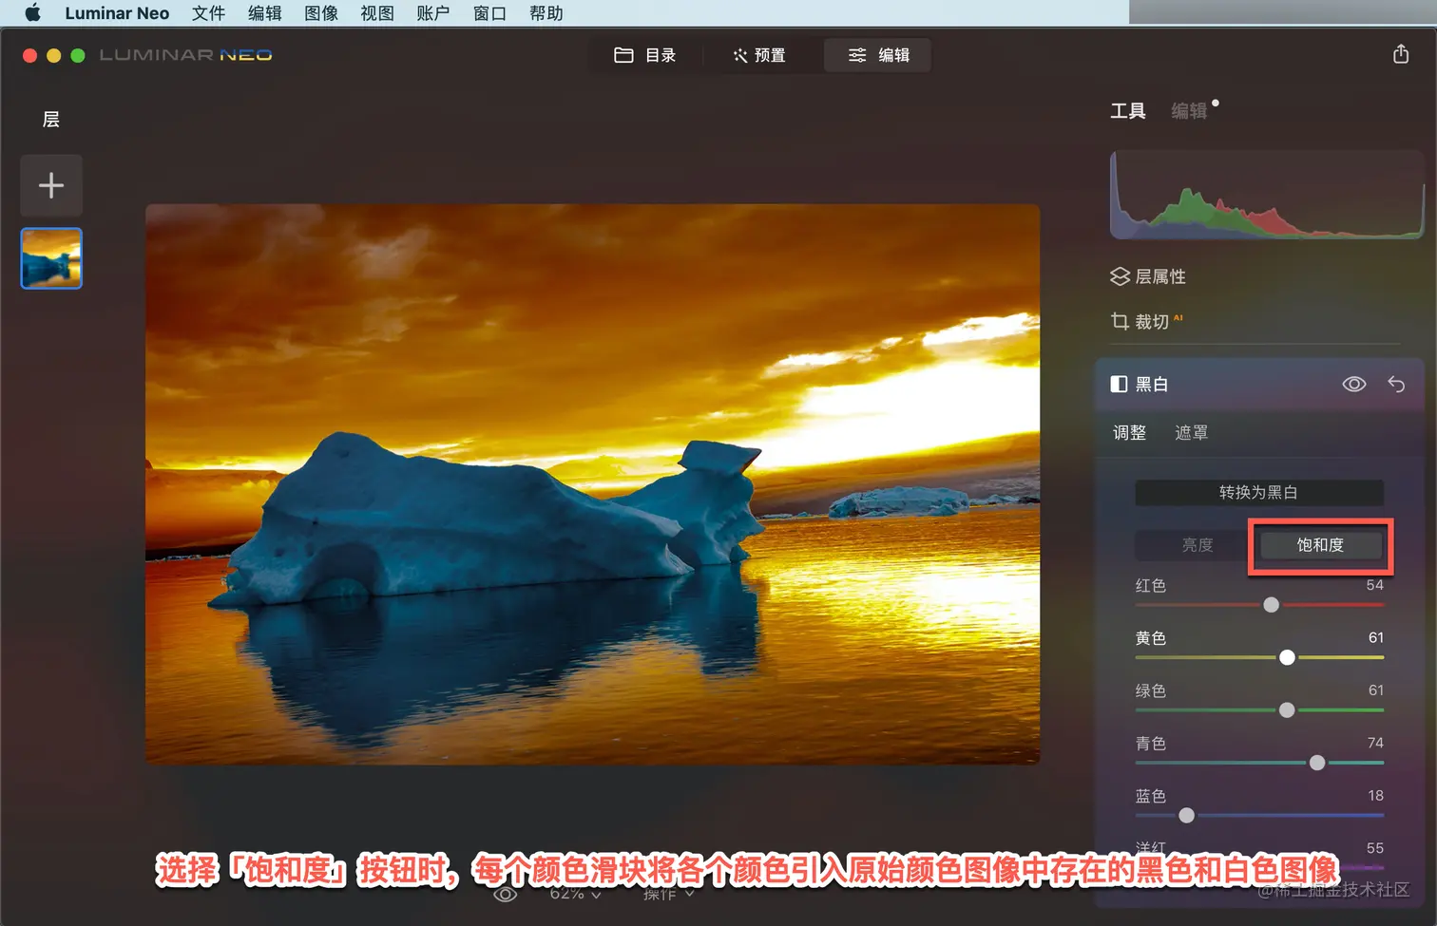Viewport: 1437px width, 926px height.
Task: Click the 绿色 slider handle
Action: pos(1287,710)
